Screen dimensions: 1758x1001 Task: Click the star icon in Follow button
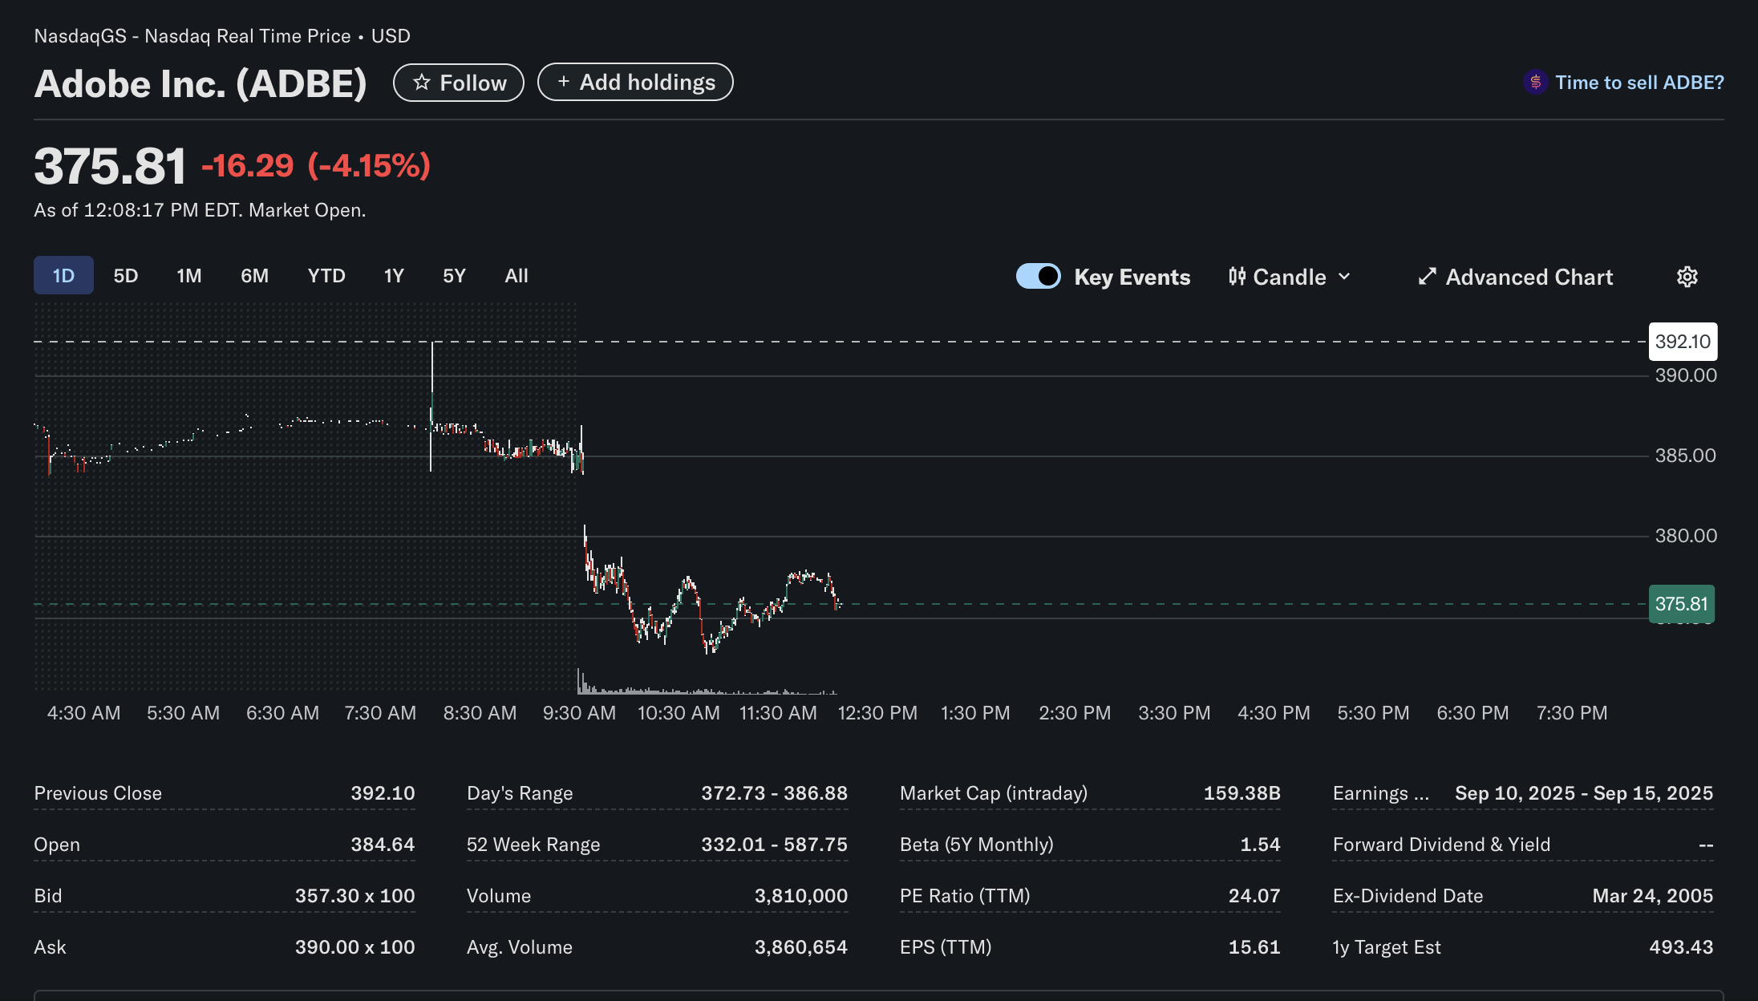coord(422,83)
